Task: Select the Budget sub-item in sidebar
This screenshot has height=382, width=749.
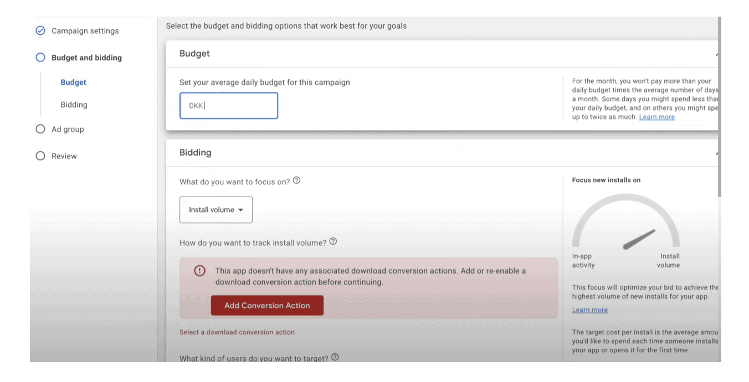Action: coord(74,82)
